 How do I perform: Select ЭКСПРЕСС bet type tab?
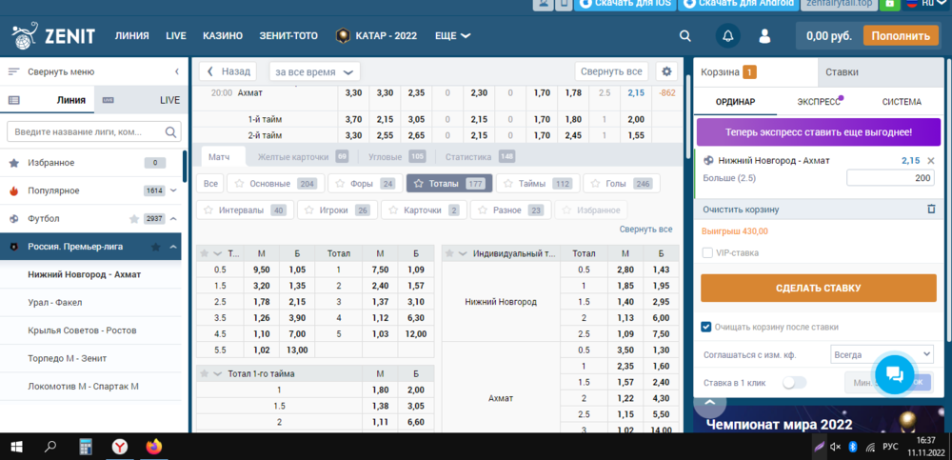[819, 102]
